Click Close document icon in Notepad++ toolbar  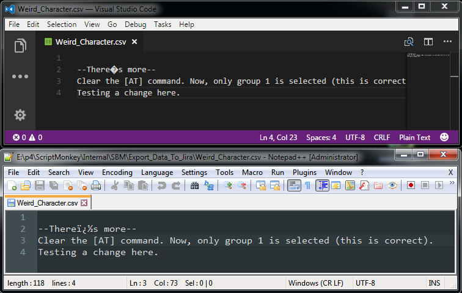(68, 185)
